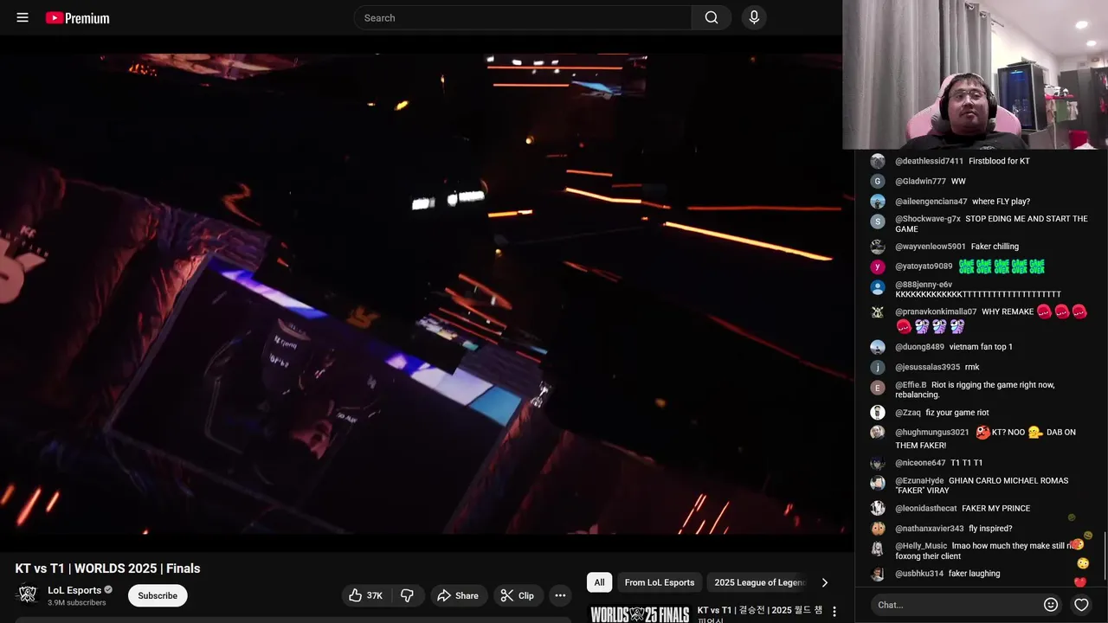The width and height of the screenshot is (1108, 623).
Task: Subscribe to LoL Esports
Action: click(x=158, y=595)
